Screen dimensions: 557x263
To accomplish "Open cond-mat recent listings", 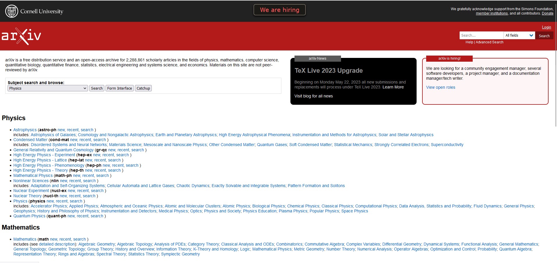I will (x=85, y=140).
